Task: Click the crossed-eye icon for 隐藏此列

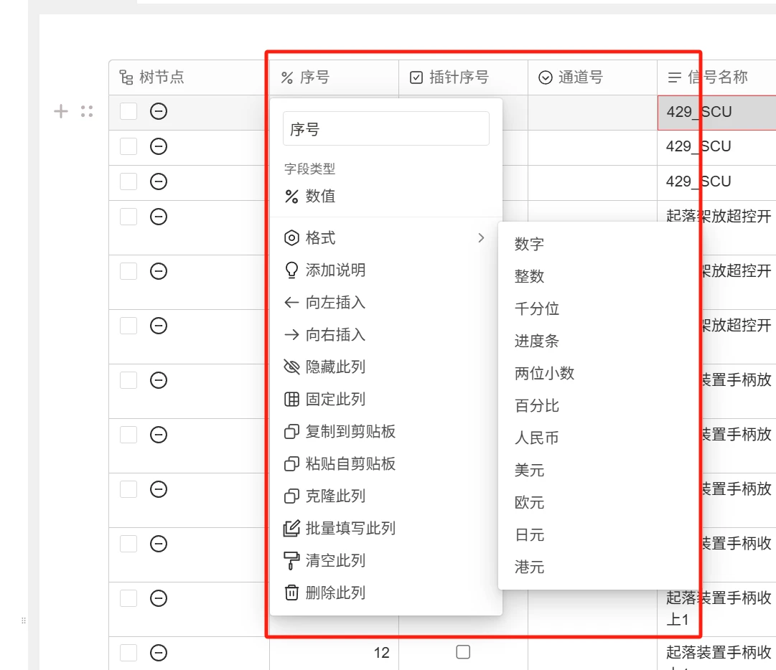Action: [x=291, y=367]
